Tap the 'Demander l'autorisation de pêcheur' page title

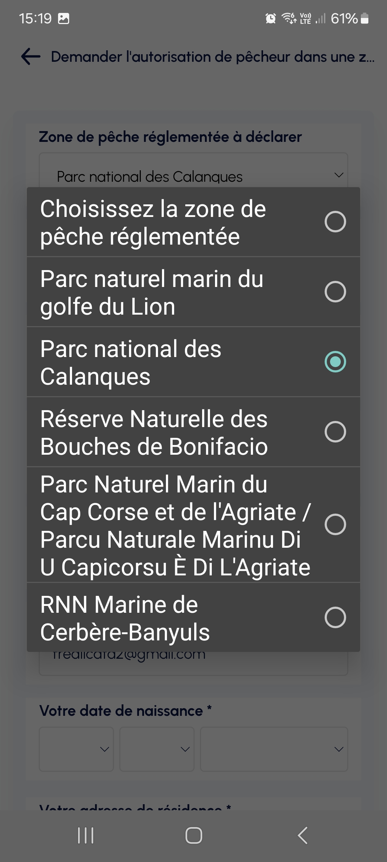[x=212, y=57]
